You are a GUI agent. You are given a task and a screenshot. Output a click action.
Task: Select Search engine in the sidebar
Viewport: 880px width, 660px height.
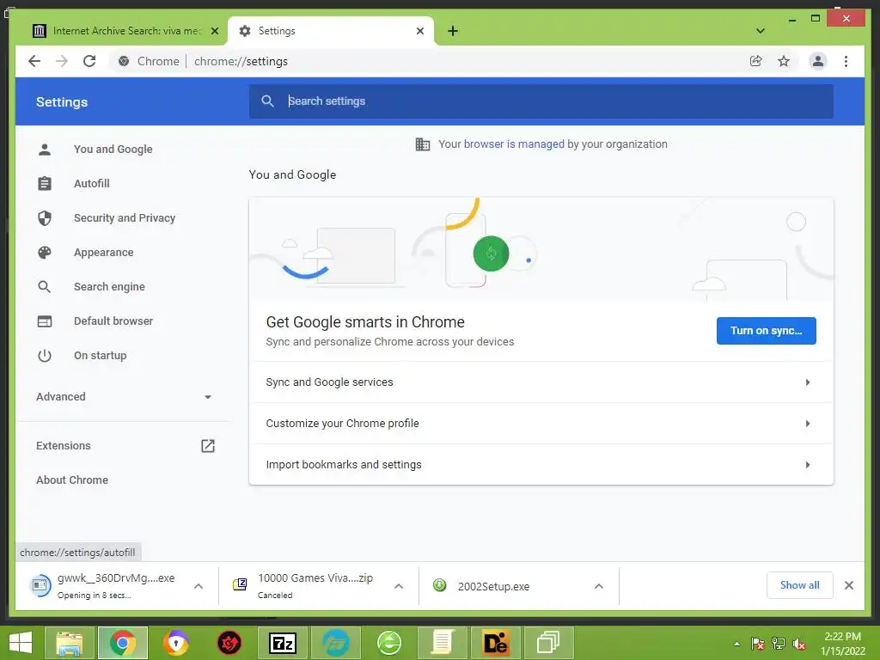tap(109, 287)
